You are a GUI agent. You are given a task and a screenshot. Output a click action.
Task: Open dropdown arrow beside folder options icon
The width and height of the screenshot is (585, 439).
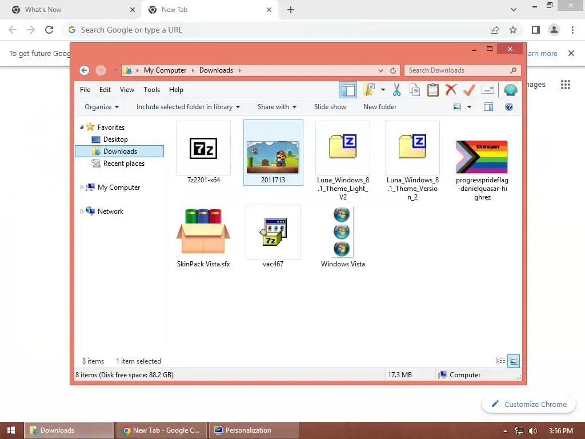[383, 90]
